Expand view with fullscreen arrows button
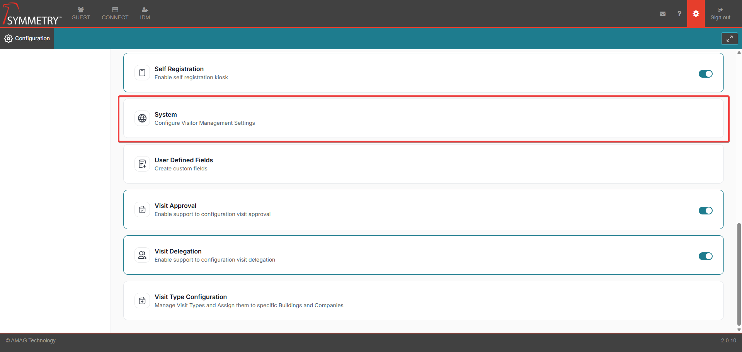 click(729, 39)
